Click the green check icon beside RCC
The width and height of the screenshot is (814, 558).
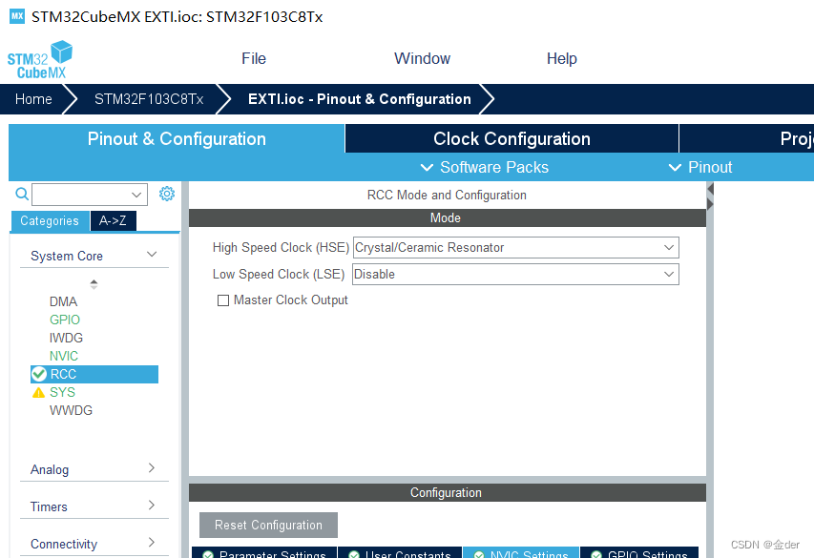(x=39, y=374)
